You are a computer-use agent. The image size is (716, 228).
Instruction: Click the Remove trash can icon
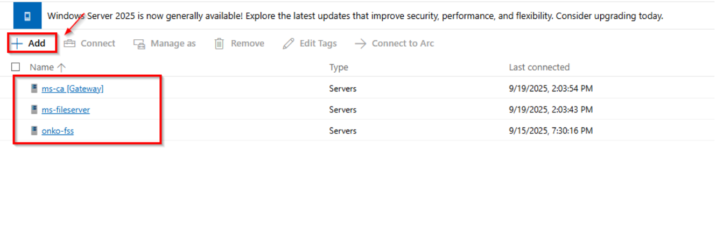(219, 44)
